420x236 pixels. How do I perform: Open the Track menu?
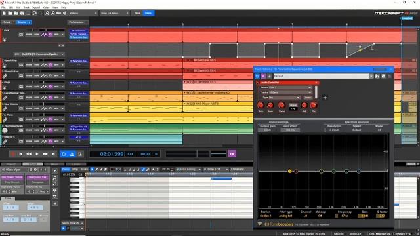pos(26,7)
